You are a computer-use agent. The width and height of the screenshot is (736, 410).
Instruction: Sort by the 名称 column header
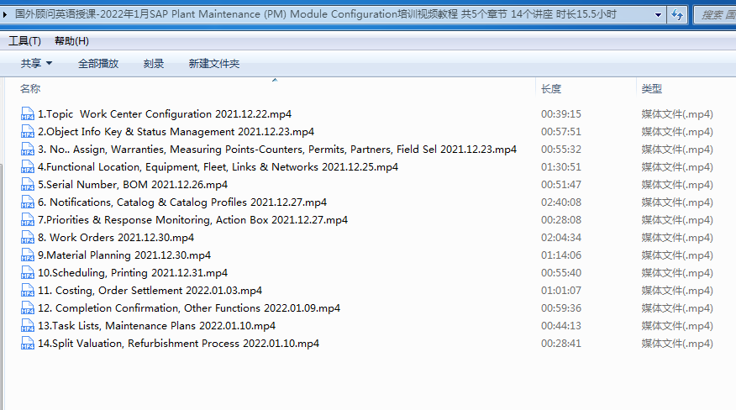pos(30,89)
